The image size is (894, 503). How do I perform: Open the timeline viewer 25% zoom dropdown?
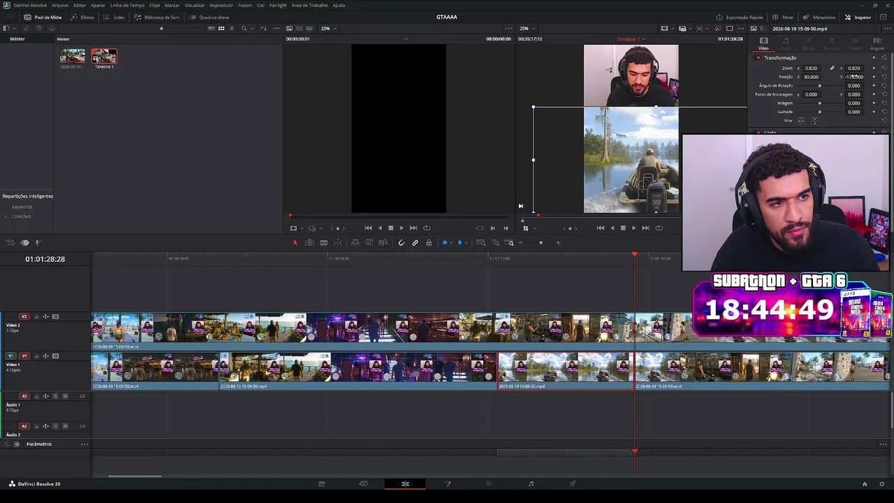point(527,29)
